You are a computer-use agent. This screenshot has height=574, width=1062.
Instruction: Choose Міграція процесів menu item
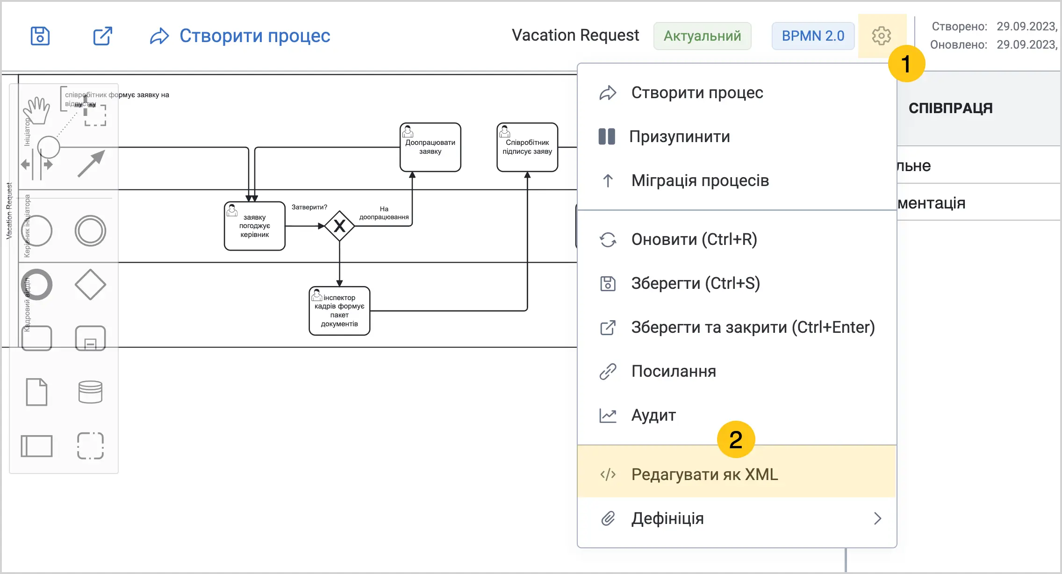pos(737,180)
